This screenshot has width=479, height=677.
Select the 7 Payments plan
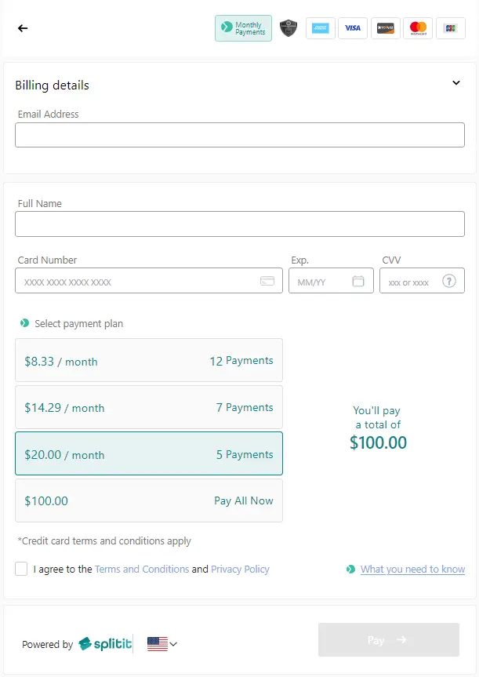[149, 407]
